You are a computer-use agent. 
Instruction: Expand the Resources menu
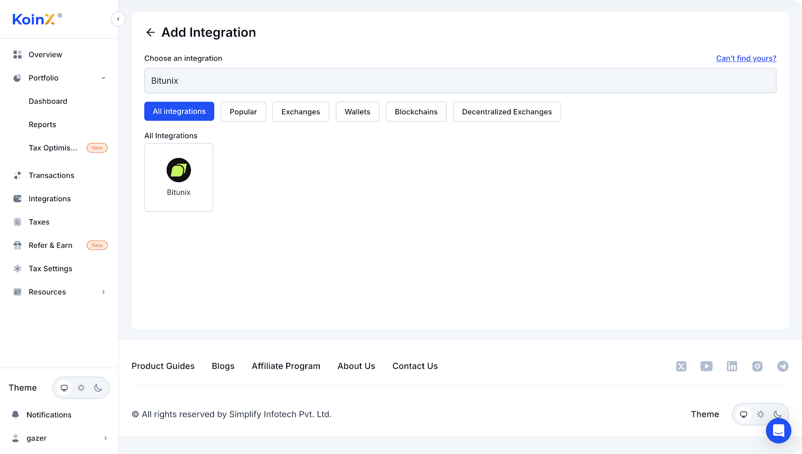pyautogui.click(x=103, y=292)
